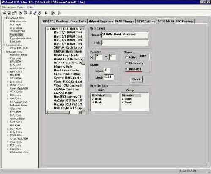Collapse the CHIPSET FEATURES SETUP node
This screenshot has height=174, width=211.
(48, 29)
